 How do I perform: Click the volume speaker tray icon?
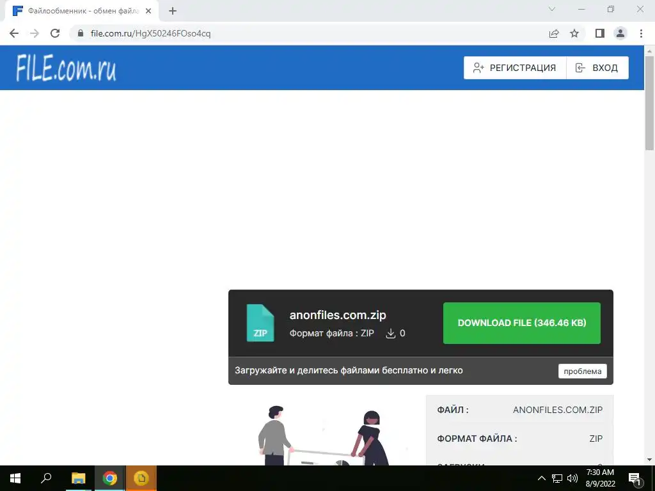pos(572,478)
